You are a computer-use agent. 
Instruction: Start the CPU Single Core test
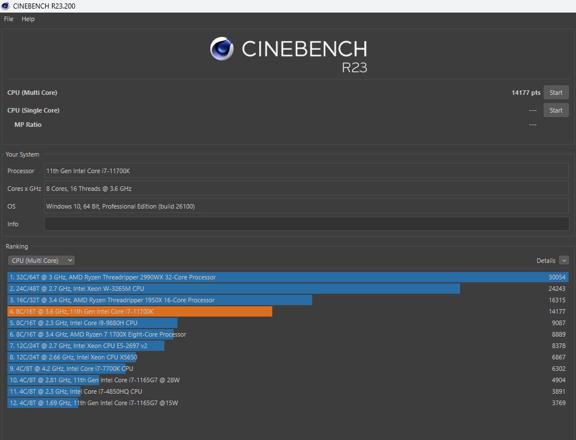click(x=556, y=110)
